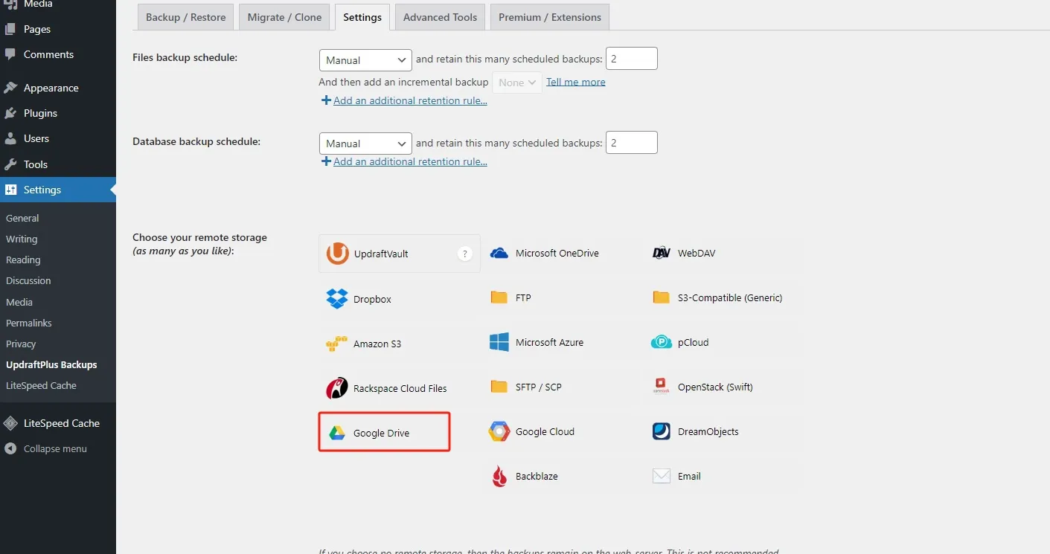The width and height of the screenshot is (1050, 554).
Task: Select the Microsoft OneDrive cloud icon
Action: coord(499,254)
